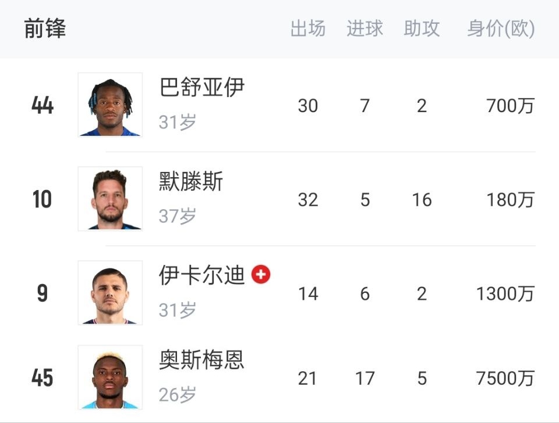Screen dimensions: 559x423
Task: Select player name 默滕斯
Action: point(191,182)
